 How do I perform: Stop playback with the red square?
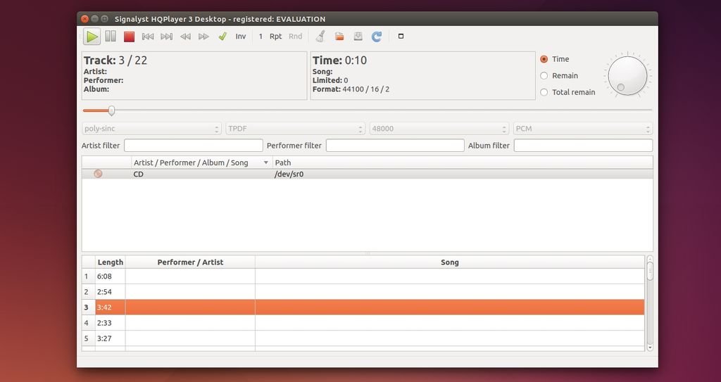[x=129, y=37]
